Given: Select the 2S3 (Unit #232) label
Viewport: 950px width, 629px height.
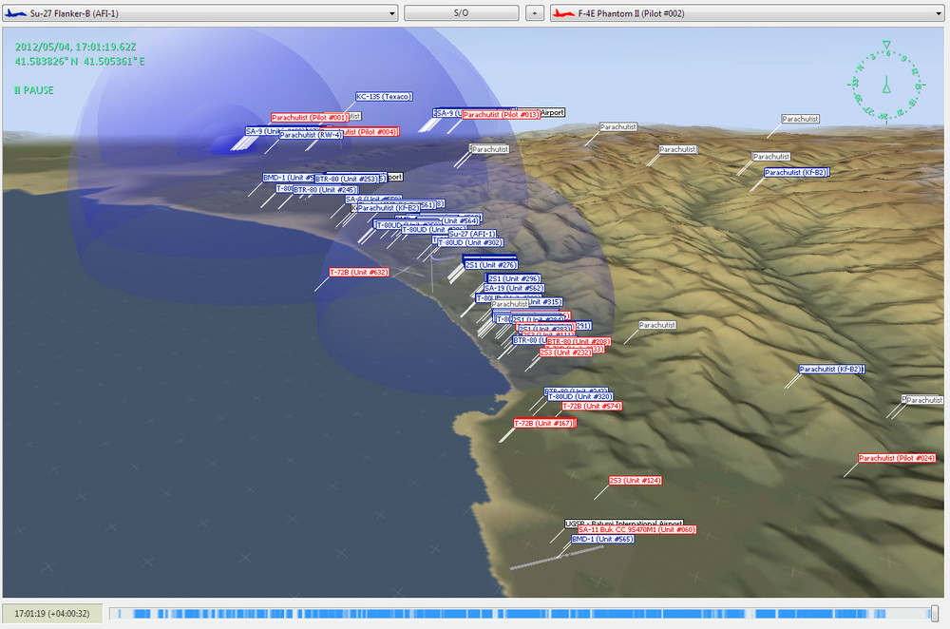Looking at the screenshot, I should 565,353.
